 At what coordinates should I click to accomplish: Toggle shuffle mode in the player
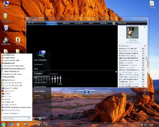click(66, 92)
